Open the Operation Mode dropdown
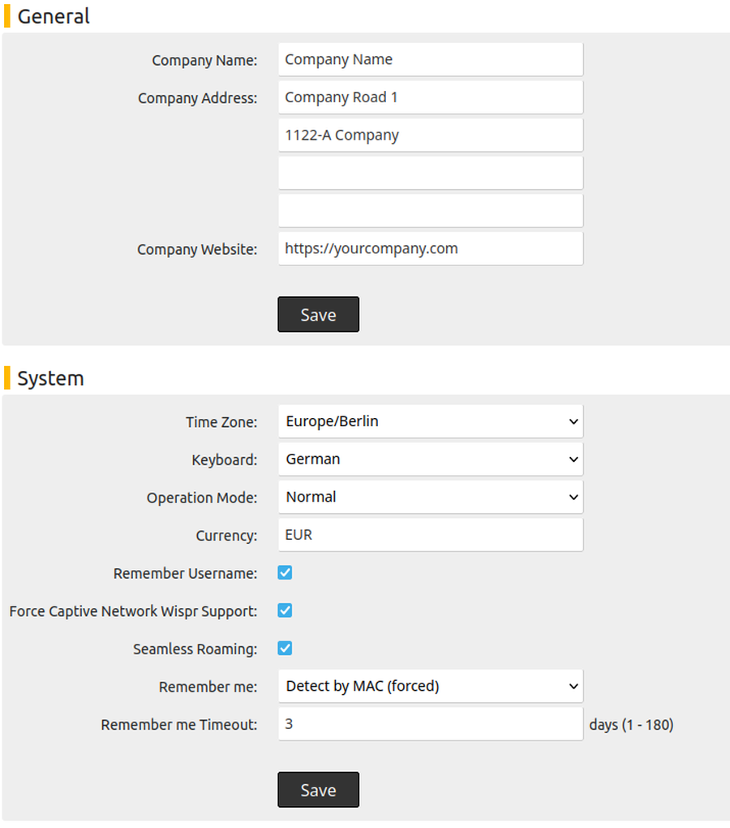Image resolution: width=730 pixels, height=828 pixels. (430, 497)
